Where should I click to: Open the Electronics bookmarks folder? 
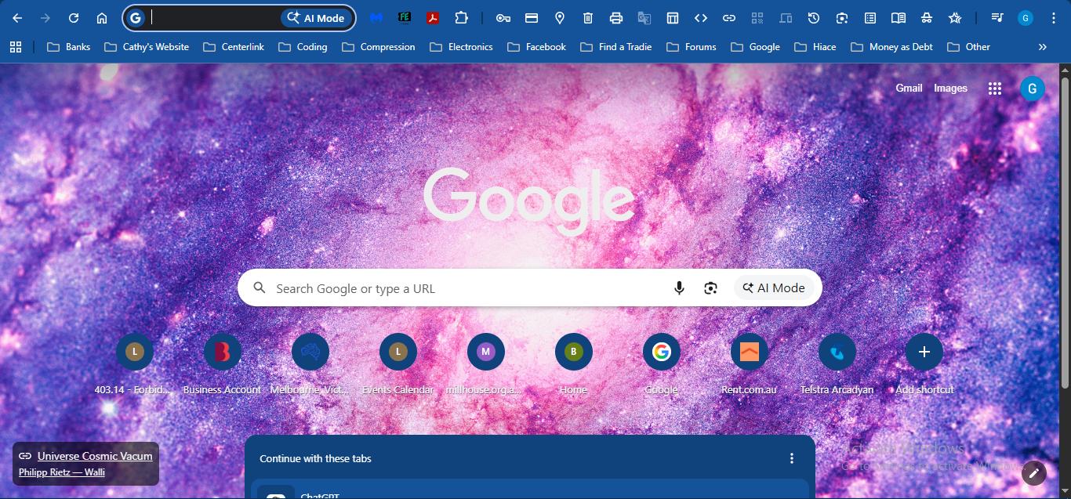tap(462, 47)
